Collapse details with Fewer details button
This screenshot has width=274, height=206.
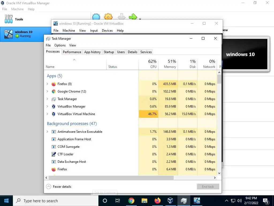point(59,187)
